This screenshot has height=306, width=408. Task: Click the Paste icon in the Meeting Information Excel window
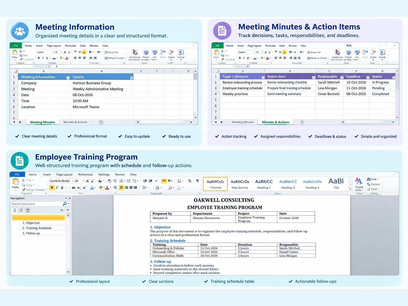click(x=15, y=52)
